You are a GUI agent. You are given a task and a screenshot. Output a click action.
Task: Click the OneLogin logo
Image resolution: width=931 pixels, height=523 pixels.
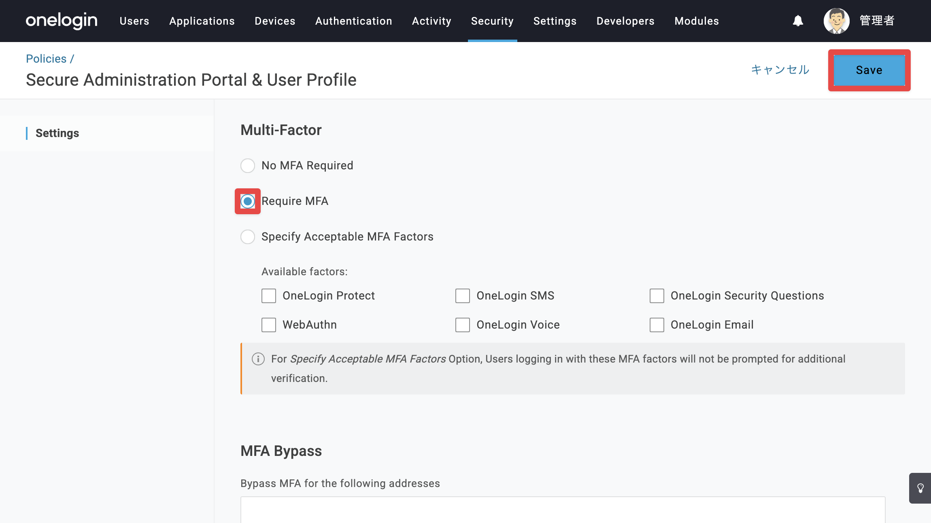tap(62, 21)
